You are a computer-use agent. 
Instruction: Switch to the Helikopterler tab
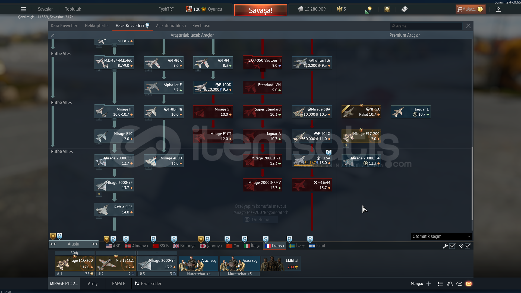click(x=97, y=26)
